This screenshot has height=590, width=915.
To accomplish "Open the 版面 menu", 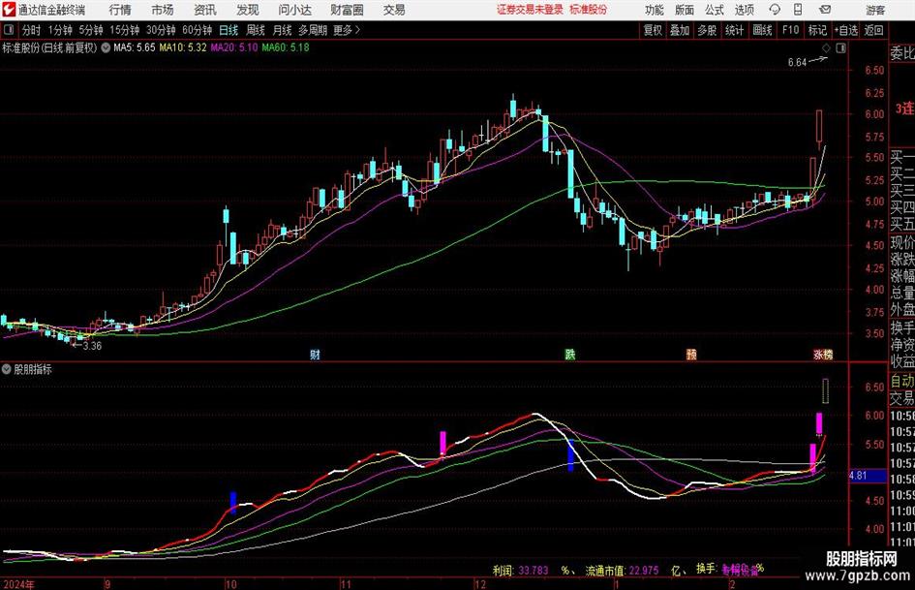I will (684, 10).
